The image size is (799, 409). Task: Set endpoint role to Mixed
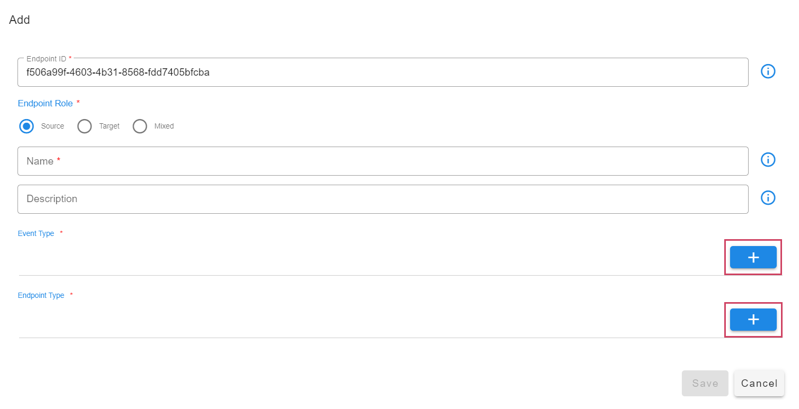140,126
